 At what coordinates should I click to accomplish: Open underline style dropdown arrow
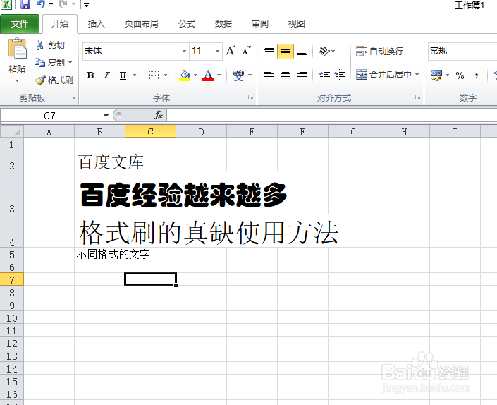[135, 75]
